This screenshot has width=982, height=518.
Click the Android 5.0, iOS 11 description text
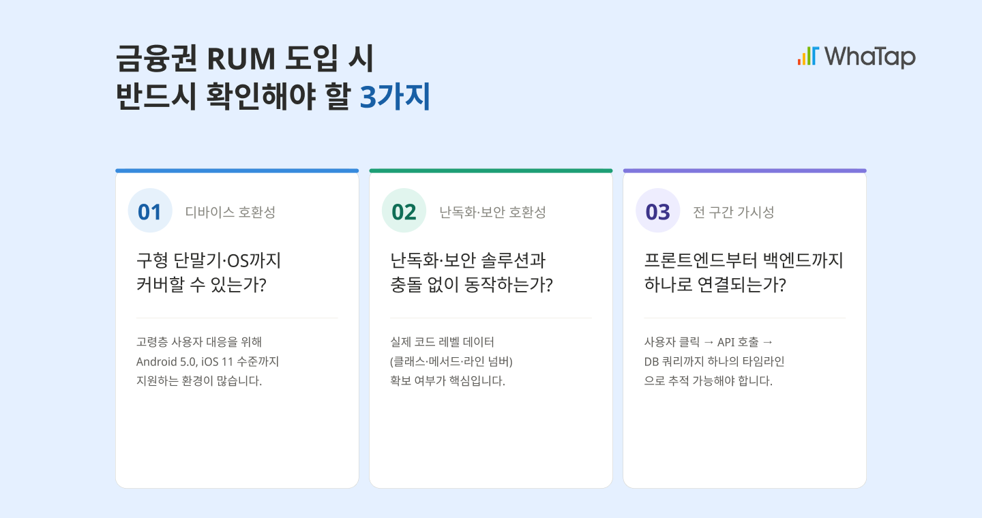point(207,361)
